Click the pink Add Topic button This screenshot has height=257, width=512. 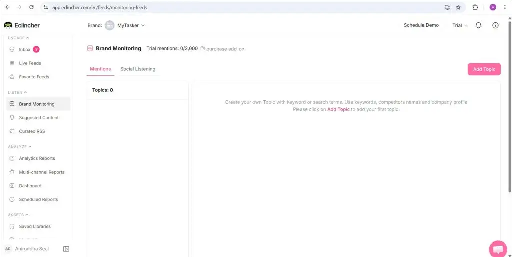[x=484, y=69]
